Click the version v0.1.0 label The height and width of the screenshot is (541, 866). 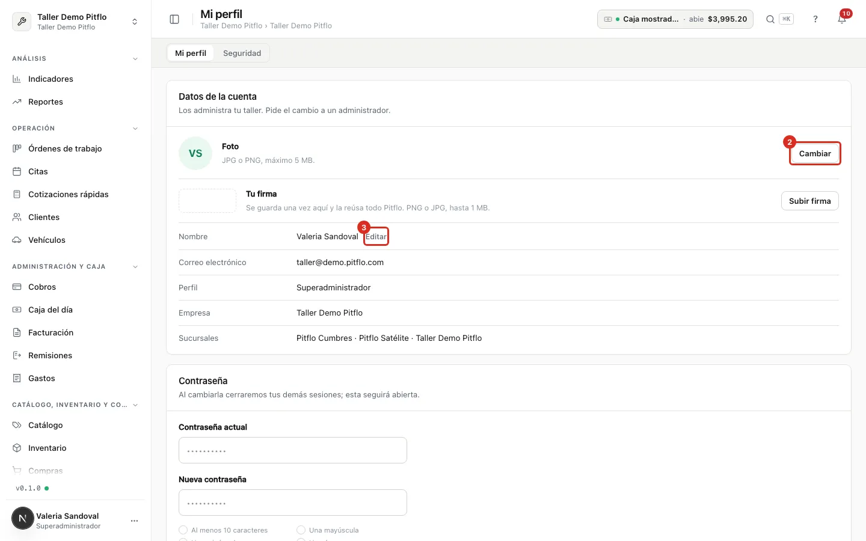28,488
